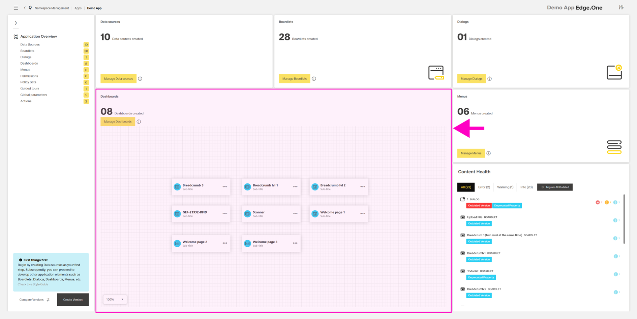Switch to the Error (2) tab
This screenshot has width=637, height=319.
point(484,187)
